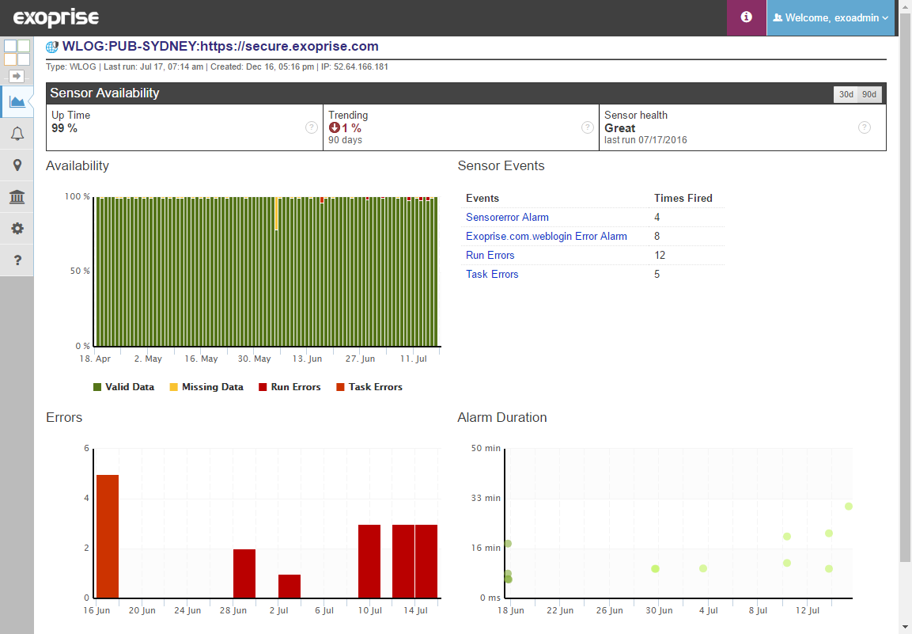Click the run error bar at 28 Jun

point(244,574)
